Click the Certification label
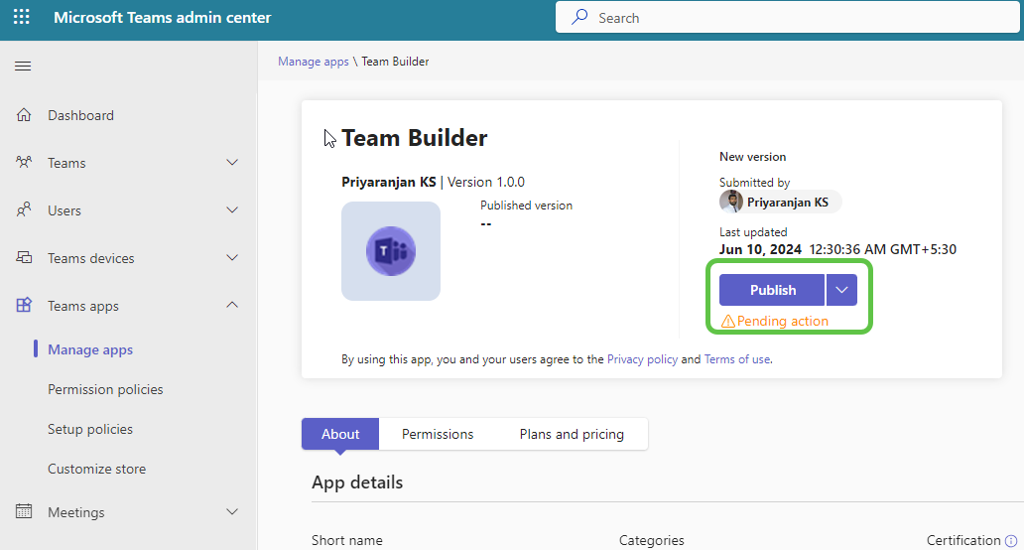Image resolution: width=1024 pixels, height=550 pixels. [x=963, y=540]
